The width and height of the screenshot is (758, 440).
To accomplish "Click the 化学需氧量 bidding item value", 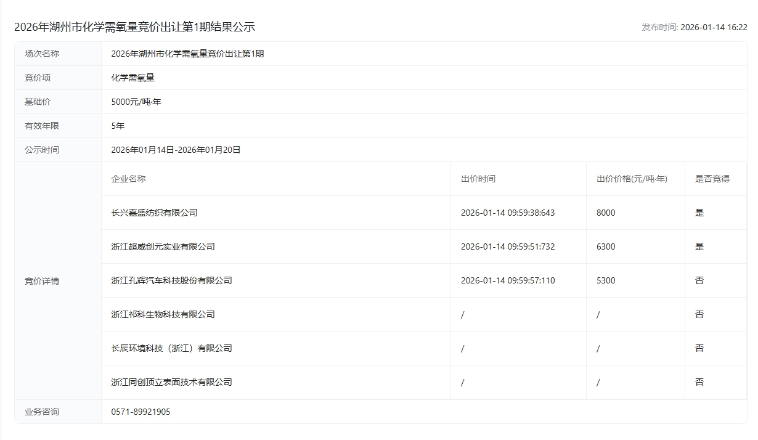I will [x=132, y=78].
